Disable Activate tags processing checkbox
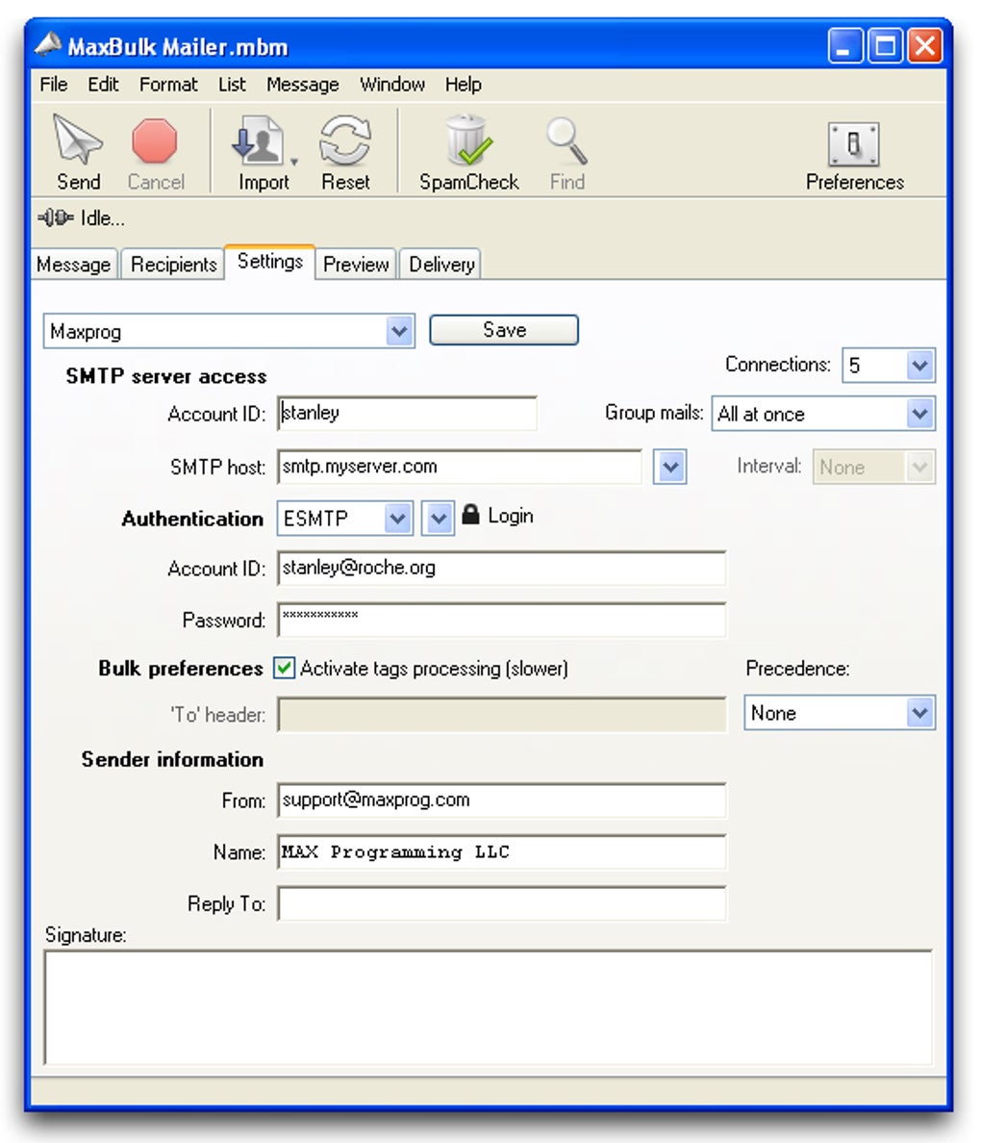Screen dimensions: 981x1143 pos(285,668)
